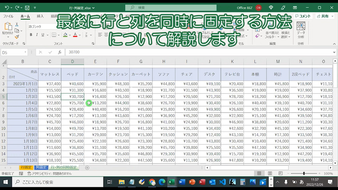Open Quick Access Toolbar customize arrow

click(x=35, y=8)
